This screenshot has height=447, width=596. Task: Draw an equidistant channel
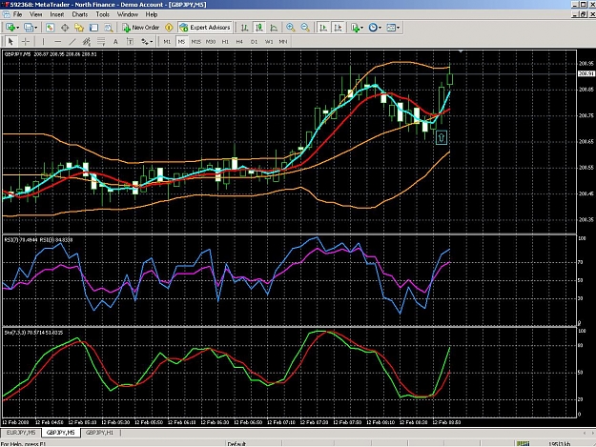click(x=87, y=41)
